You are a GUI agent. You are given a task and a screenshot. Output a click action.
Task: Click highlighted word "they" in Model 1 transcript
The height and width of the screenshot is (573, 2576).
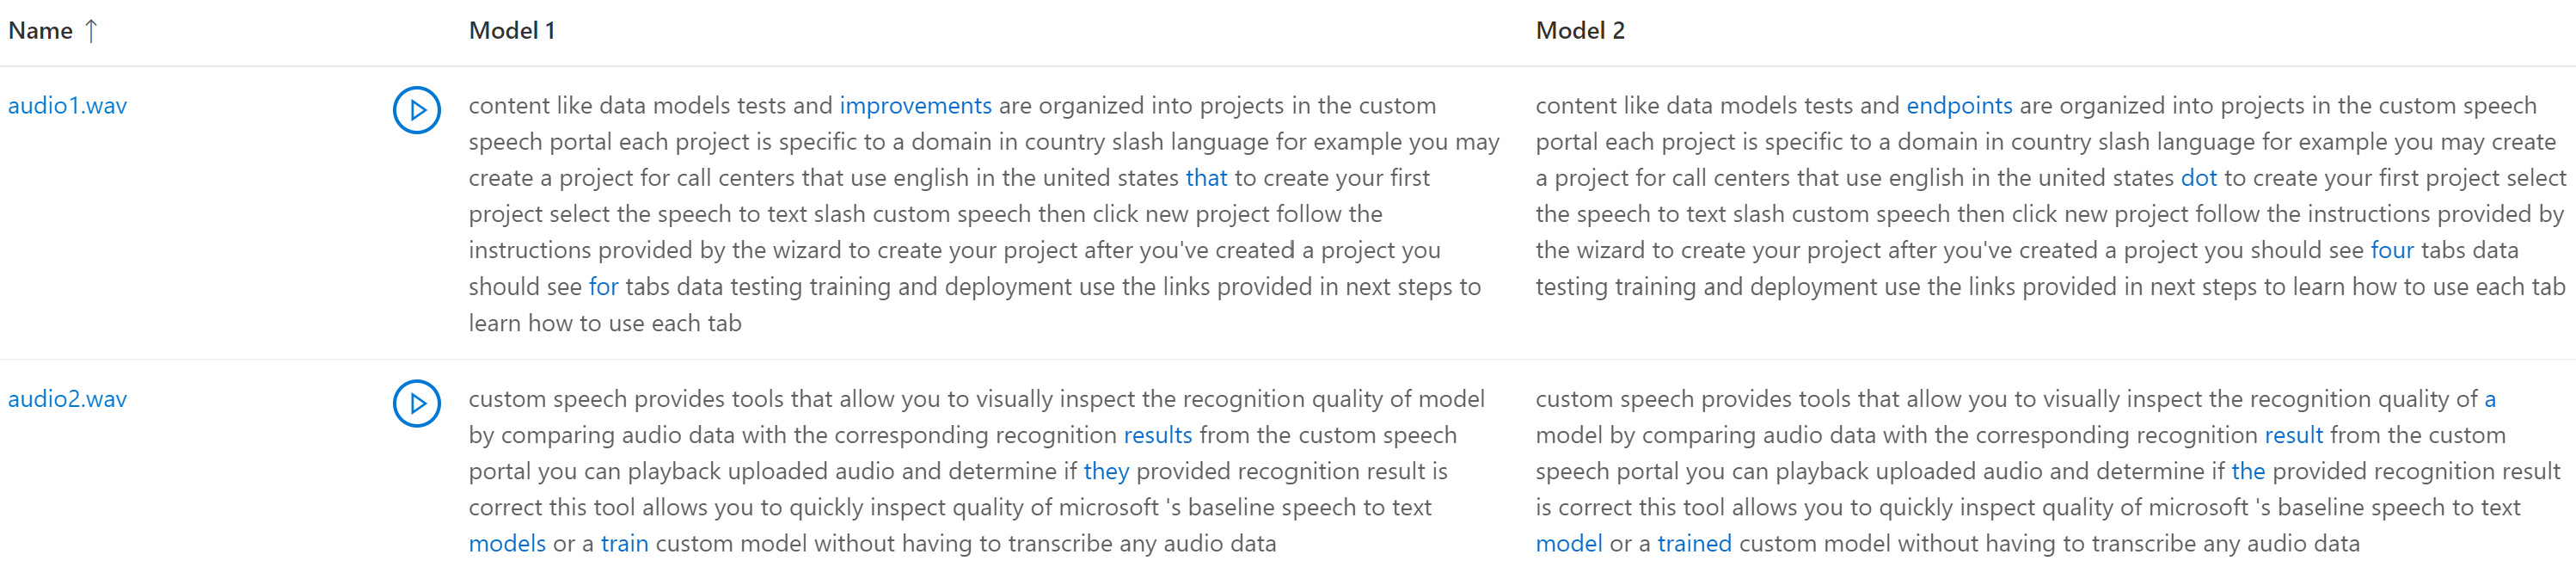(x=1105, y=471)
